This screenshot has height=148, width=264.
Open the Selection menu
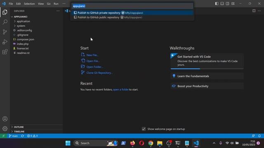(29, 4)
